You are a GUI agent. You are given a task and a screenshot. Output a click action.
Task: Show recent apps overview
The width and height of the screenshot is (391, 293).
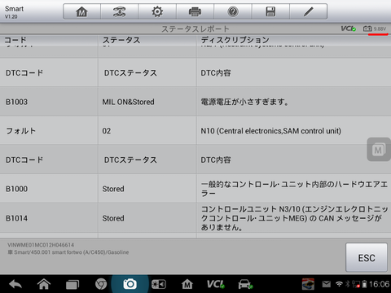(72, 284)
